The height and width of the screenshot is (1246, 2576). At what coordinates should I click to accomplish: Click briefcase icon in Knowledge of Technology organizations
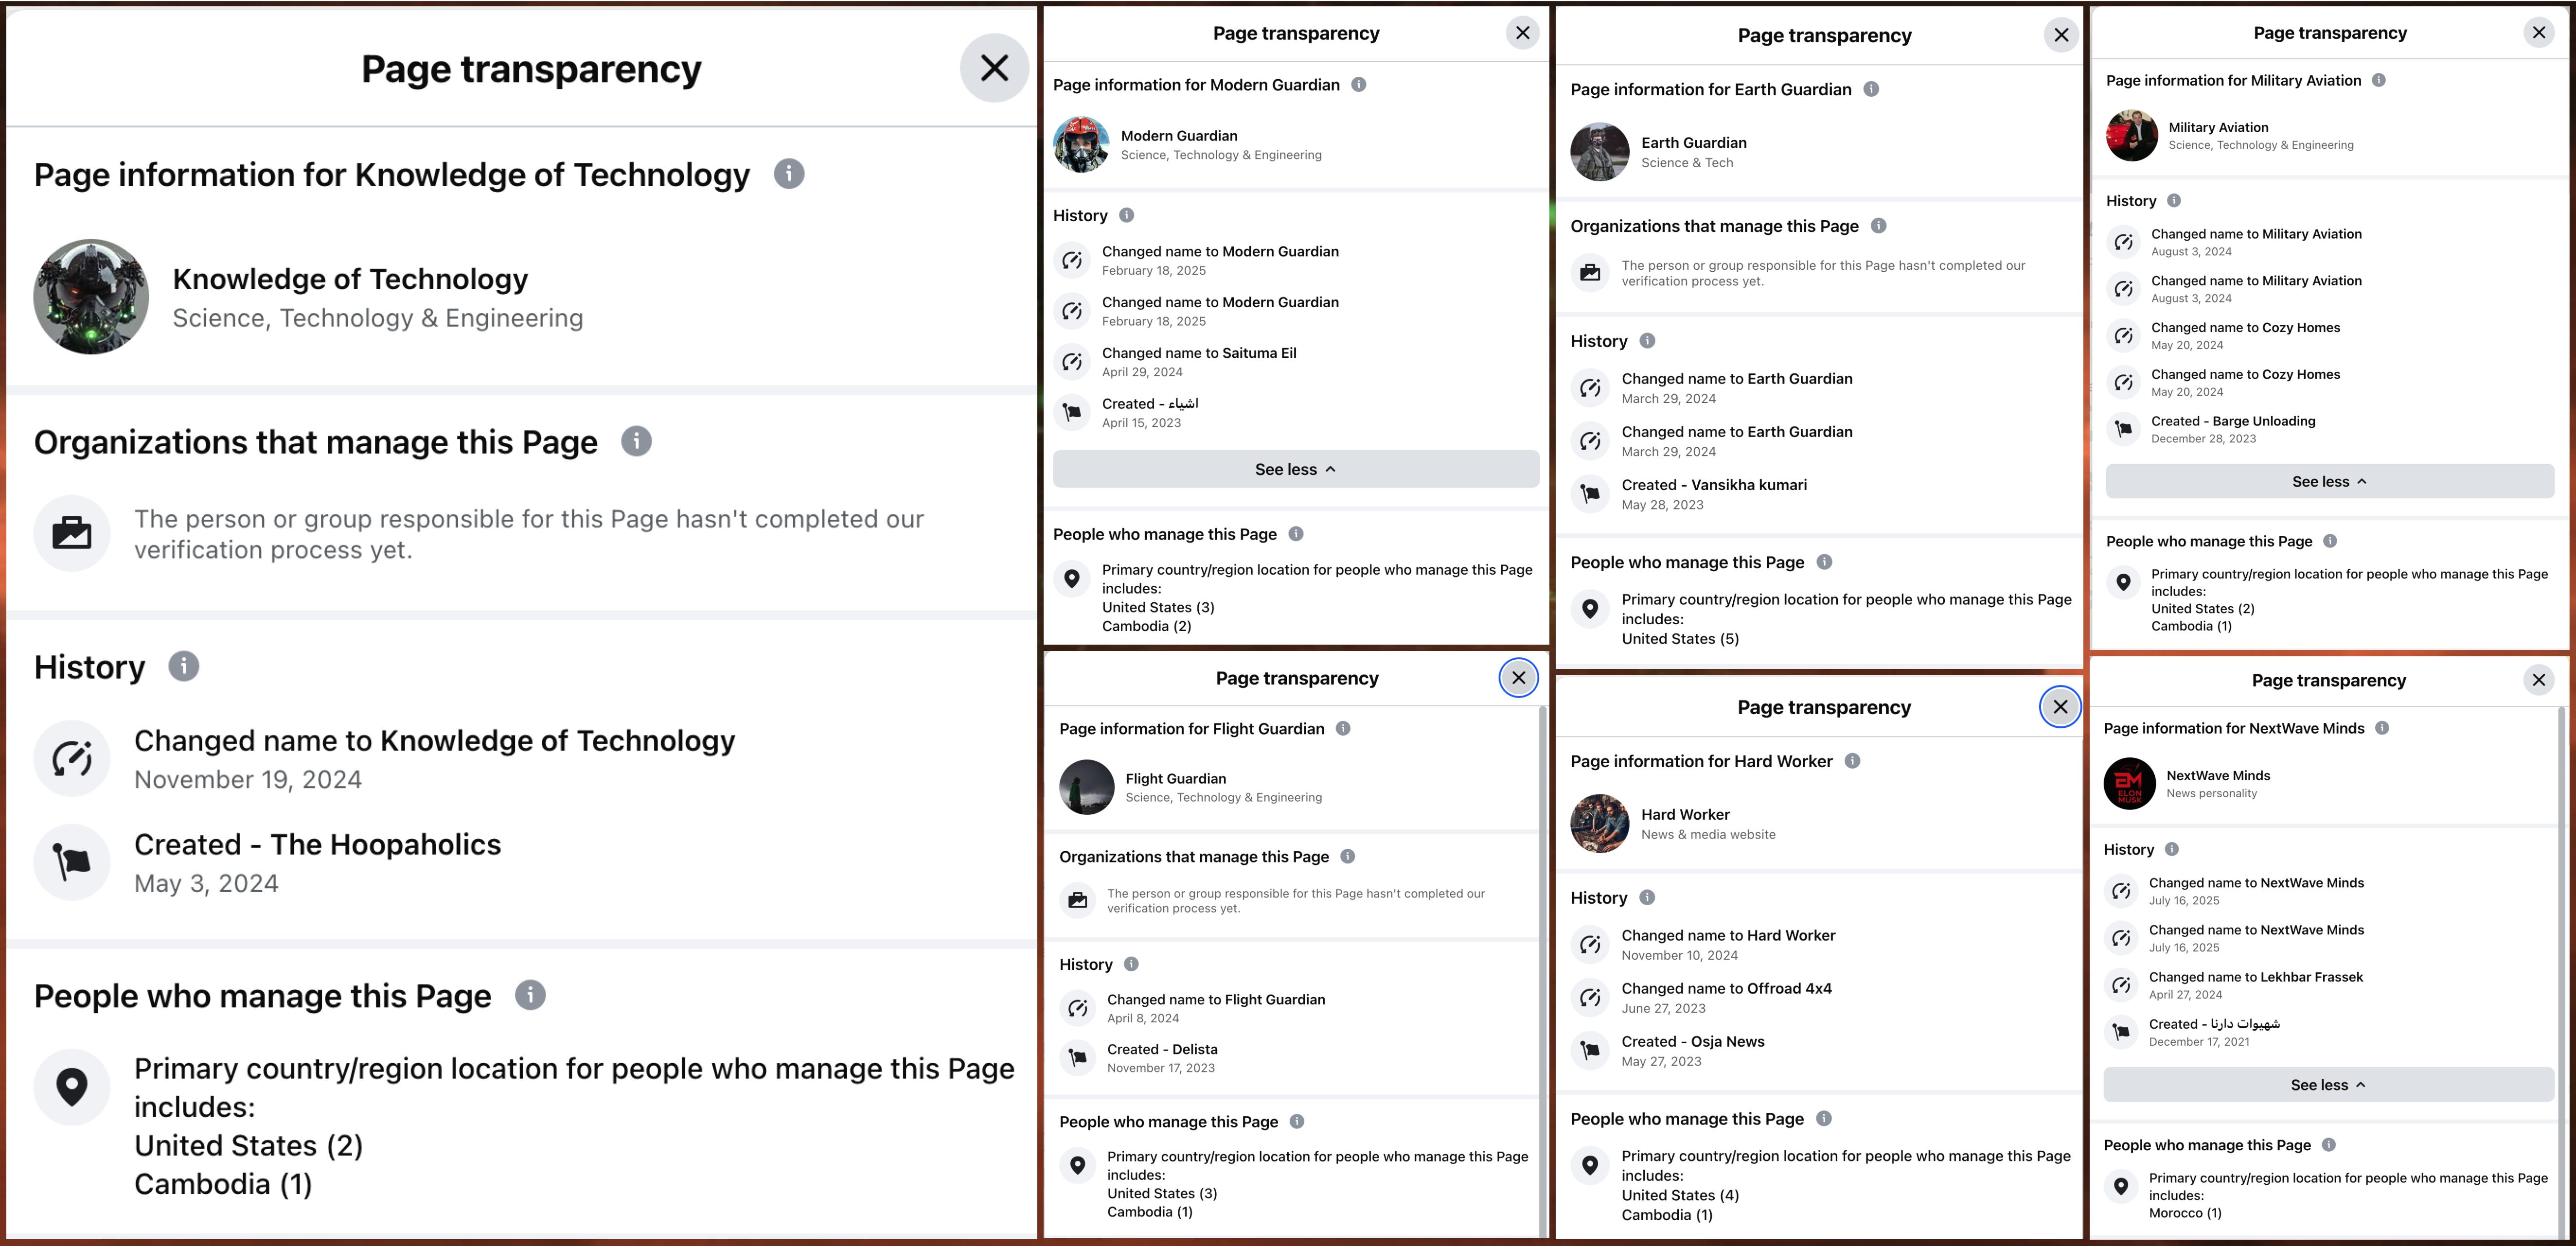[72, 533]
